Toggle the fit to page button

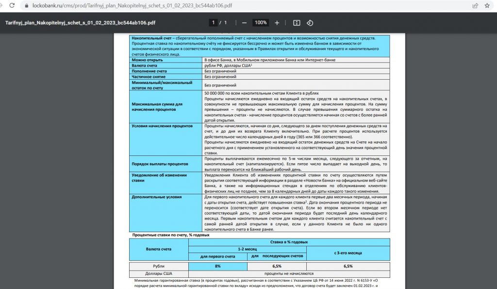click(x=297, y=23)
